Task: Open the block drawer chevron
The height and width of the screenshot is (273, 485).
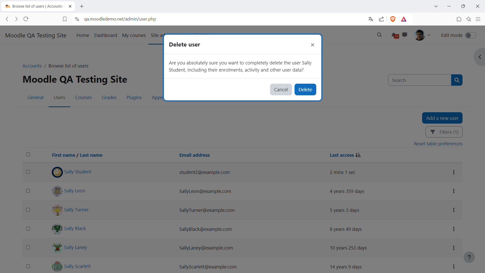Action: [480, 57]
